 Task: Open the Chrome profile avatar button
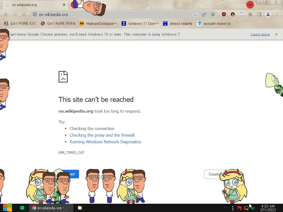(268, 14)
